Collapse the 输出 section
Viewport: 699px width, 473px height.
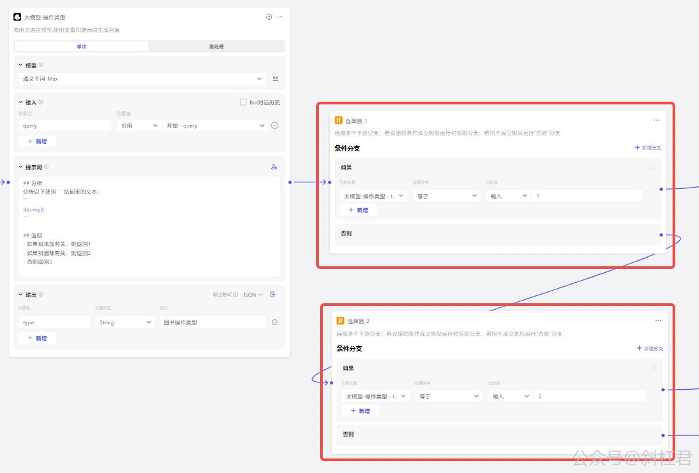point(20,295)
